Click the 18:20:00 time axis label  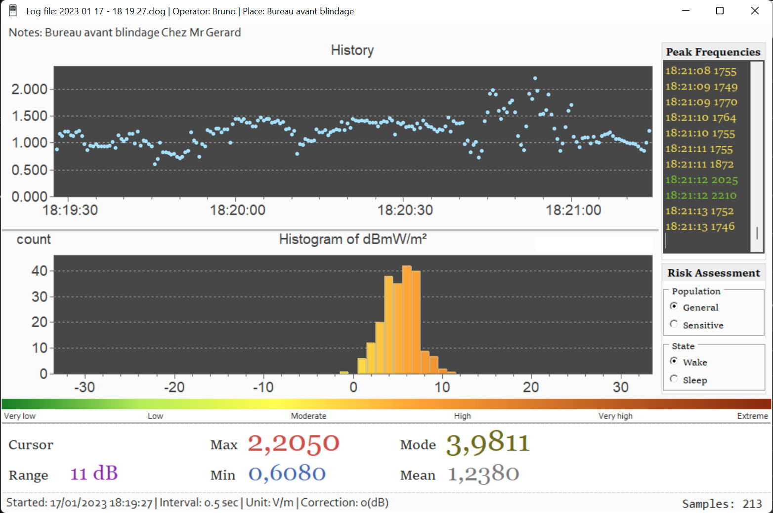pos(238,210)
